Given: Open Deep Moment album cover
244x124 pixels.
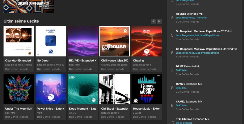Looking at the screenshot, I should tap(83, 89).
